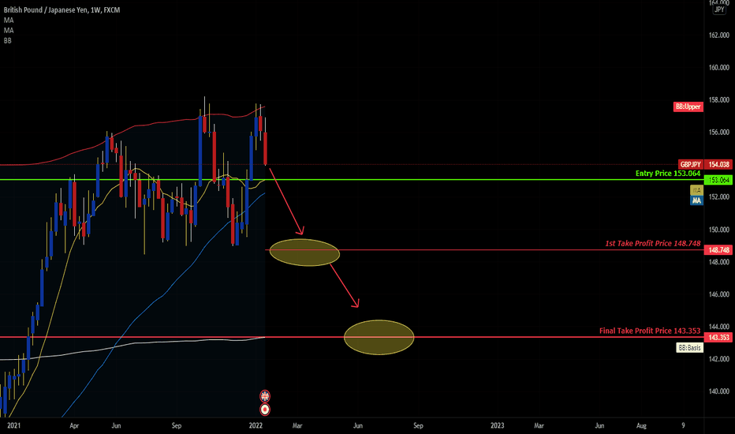Open the JPY currency selector on the price scale
735x434 pixels.
pyautogui.click(x=719, y=9)
